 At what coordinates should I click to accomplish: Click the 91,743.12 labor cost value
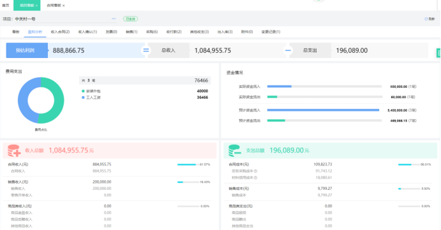(x=324, y=171)
